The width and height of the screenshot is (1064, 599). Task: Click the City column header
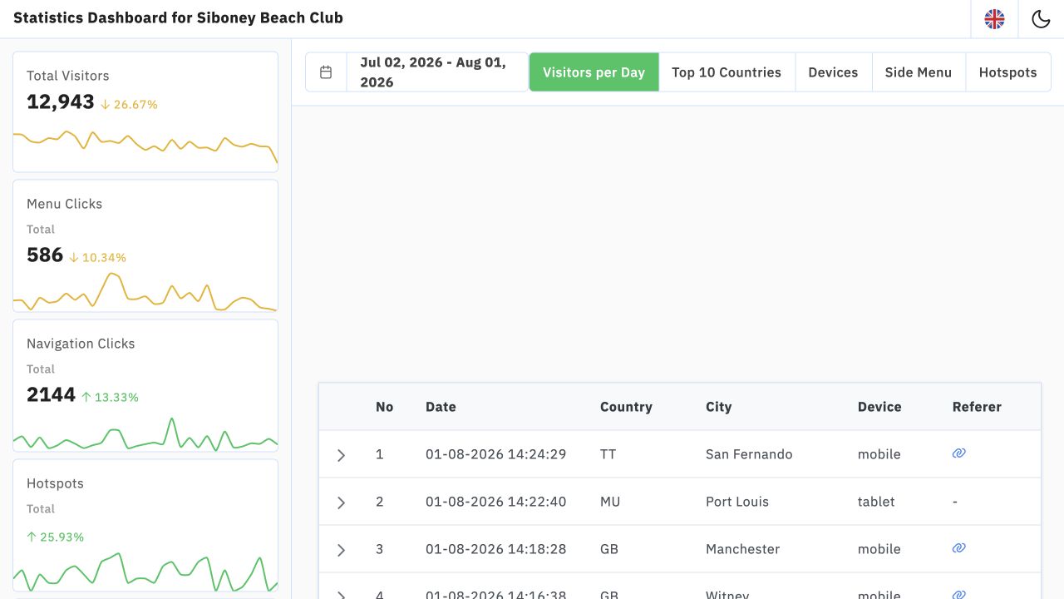719,407
